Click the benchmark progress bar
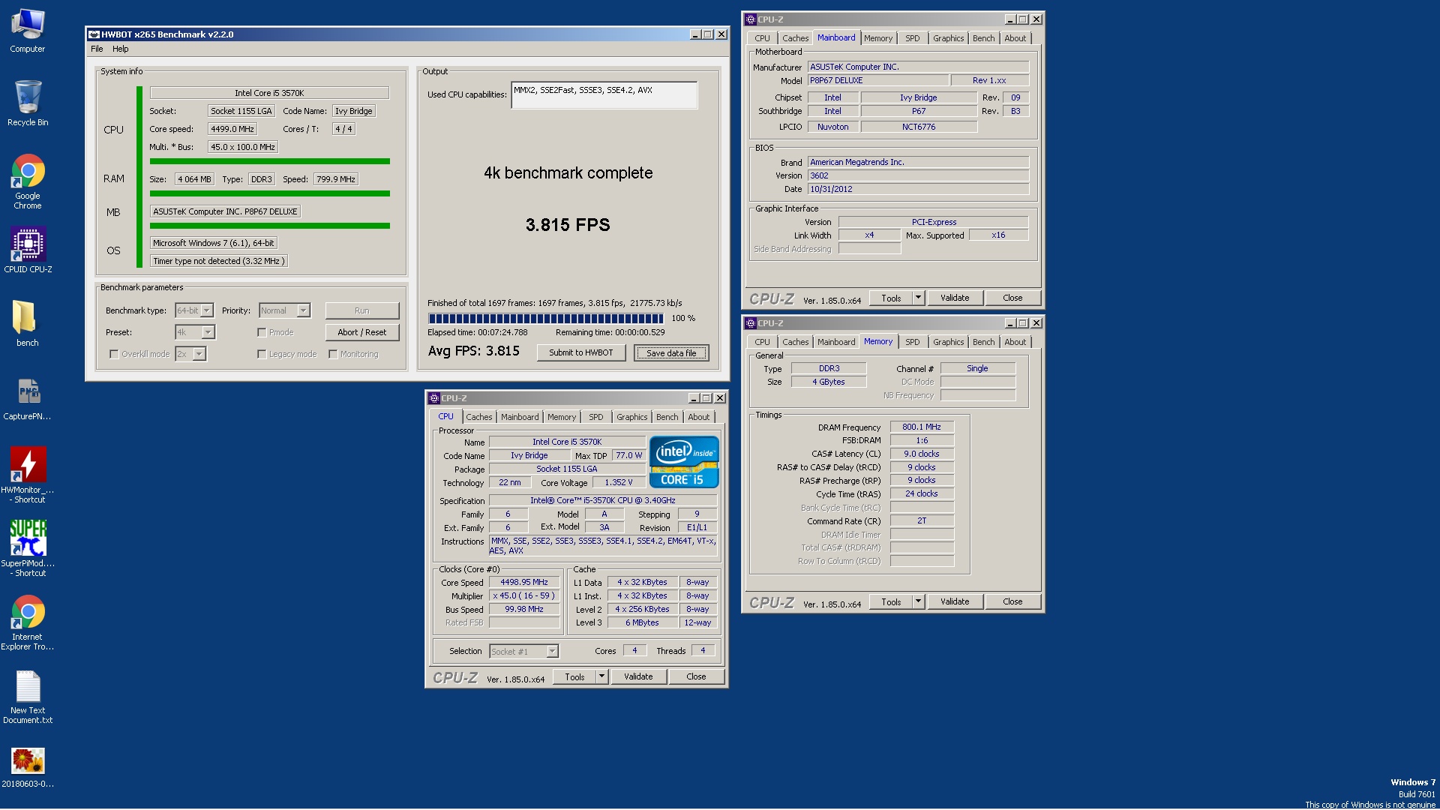 (x=546, y=319)
